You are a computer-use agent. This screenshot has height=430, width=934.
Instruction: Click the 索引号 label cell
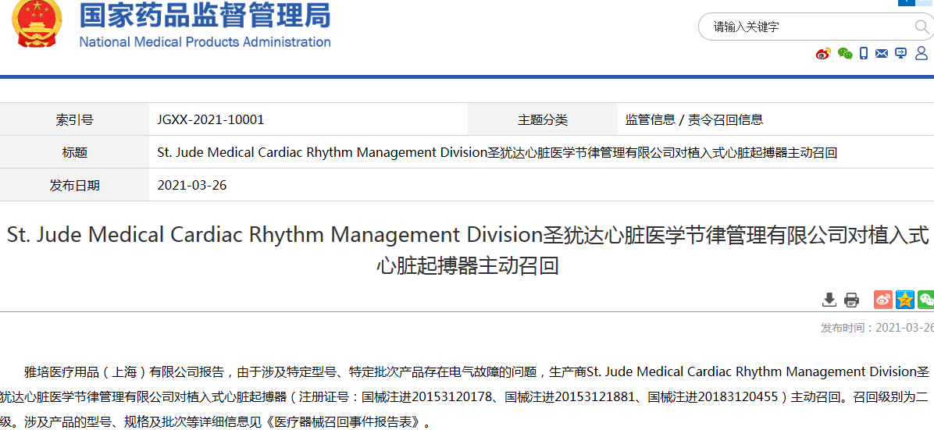[x=74, y=119]
